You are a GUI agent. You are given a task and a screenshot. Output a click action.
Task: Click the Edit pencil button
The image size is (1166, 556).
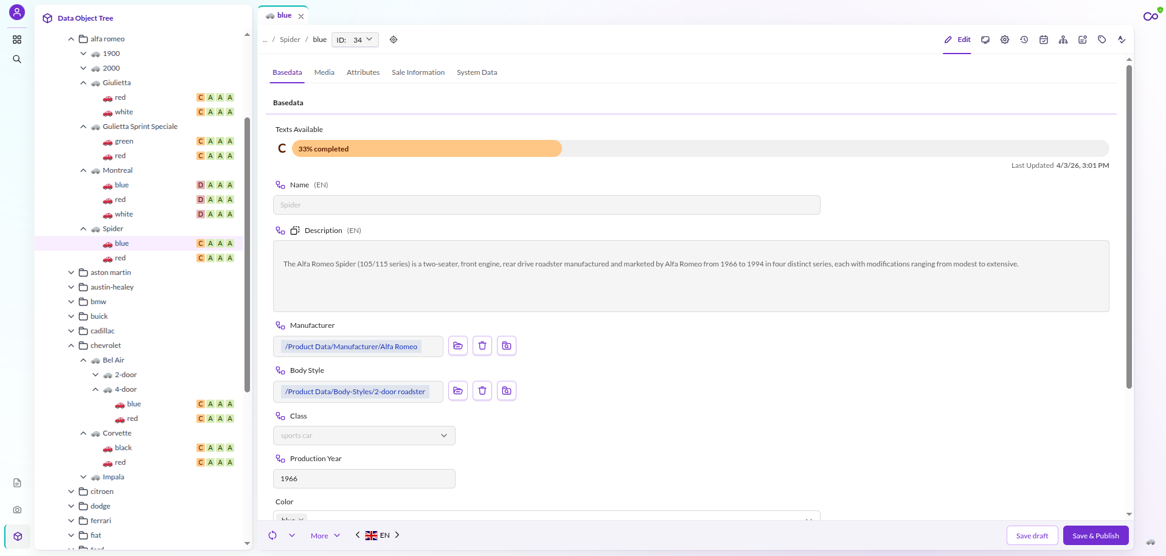[x=957, y=40]
